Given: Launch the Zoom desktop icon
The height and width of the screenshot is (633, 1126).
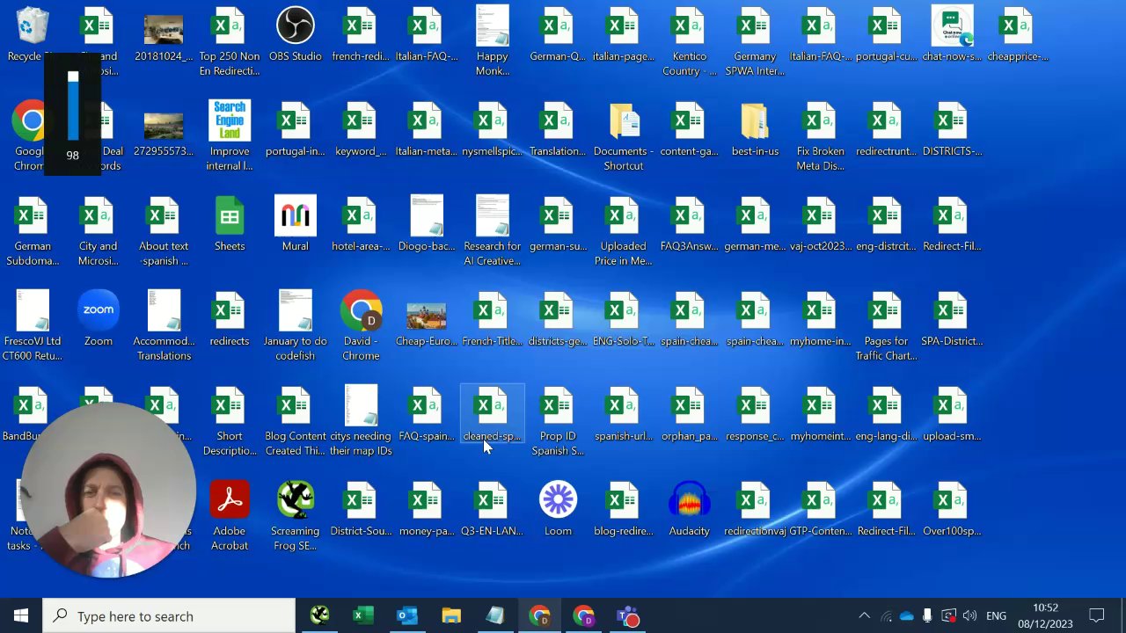Looking at the screenshot, I should pyautogui.click(x=98, y=311).
